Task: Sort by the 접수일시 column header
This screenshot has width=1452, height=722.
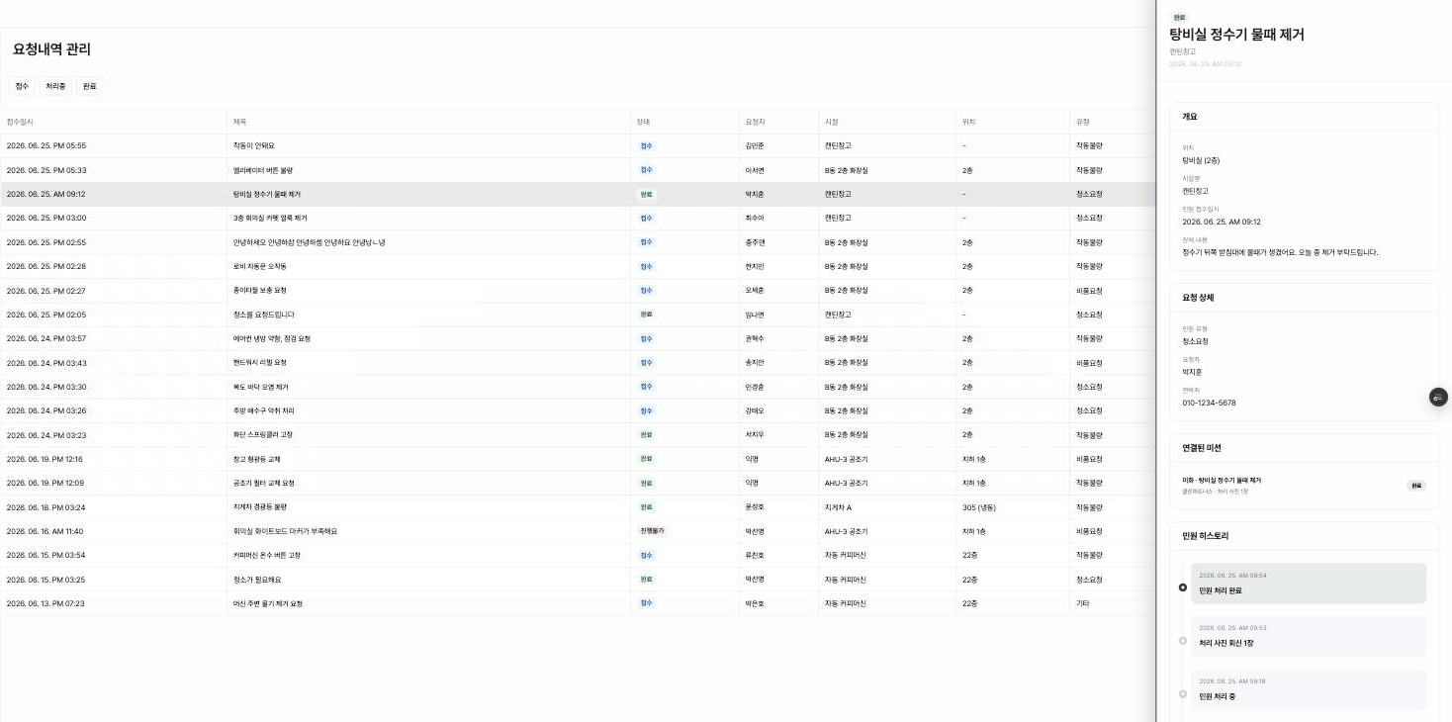Action: click(20, 122)
